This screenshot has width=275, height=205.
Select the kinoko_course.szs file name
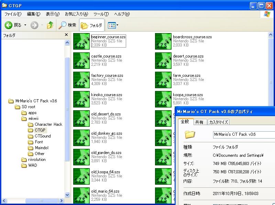107,95
